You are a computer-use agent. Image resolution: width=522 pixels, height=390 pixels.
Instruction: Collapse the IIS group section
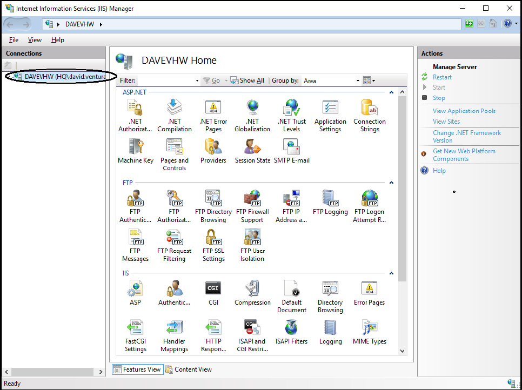pos(391,273)
